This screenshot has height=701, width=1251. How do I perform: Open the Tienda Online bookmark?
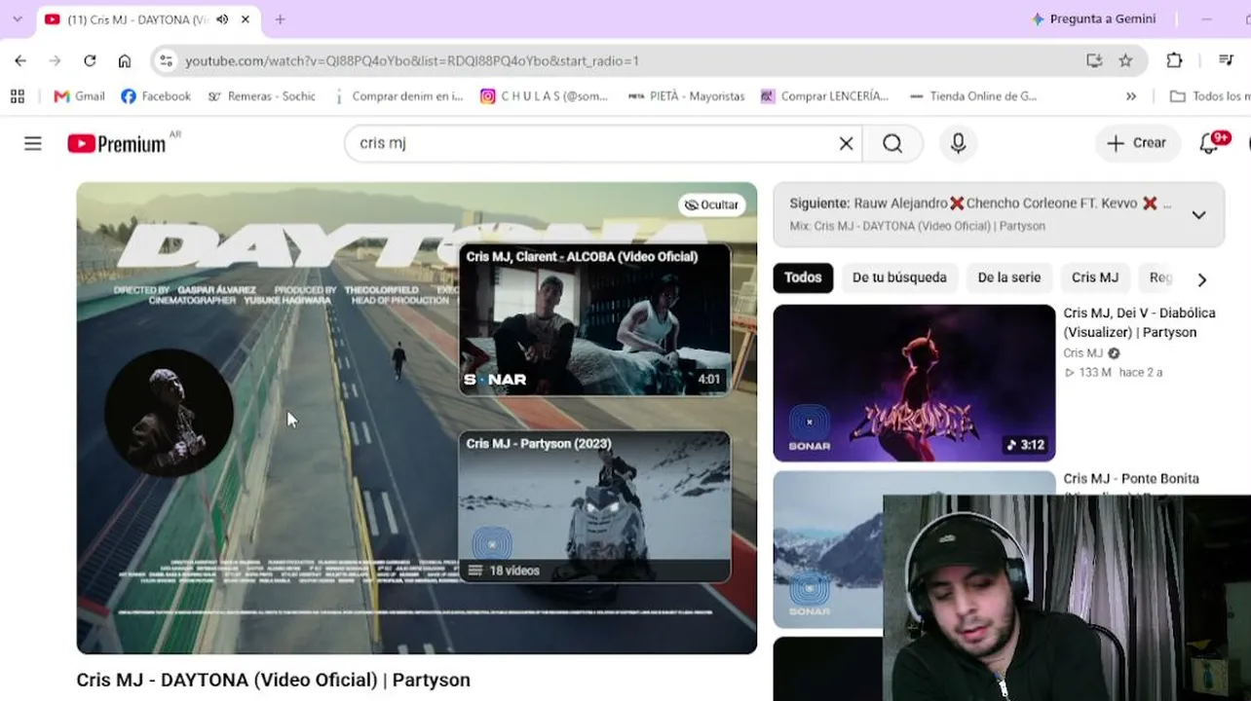pyautogui.click(x=973, y=96)
